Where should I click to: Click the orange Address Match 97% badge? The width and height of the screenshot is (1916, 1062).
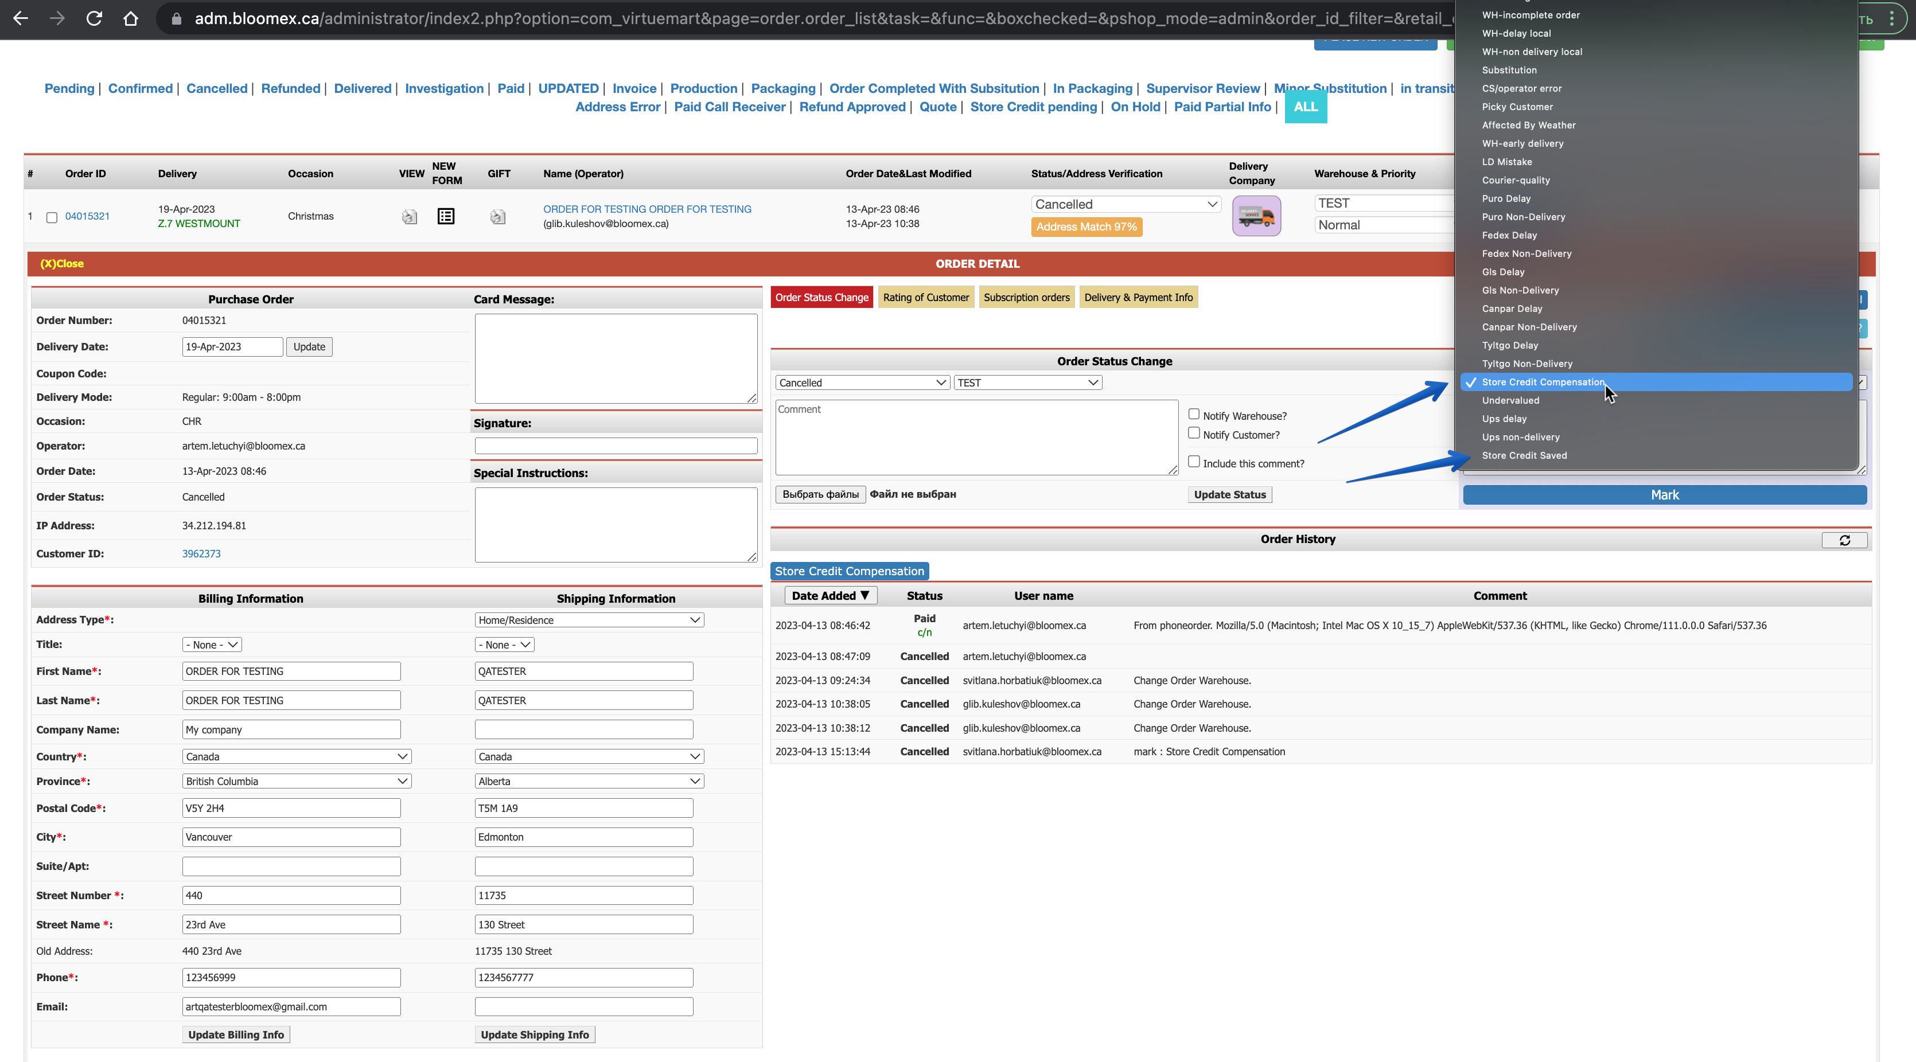1086,227
